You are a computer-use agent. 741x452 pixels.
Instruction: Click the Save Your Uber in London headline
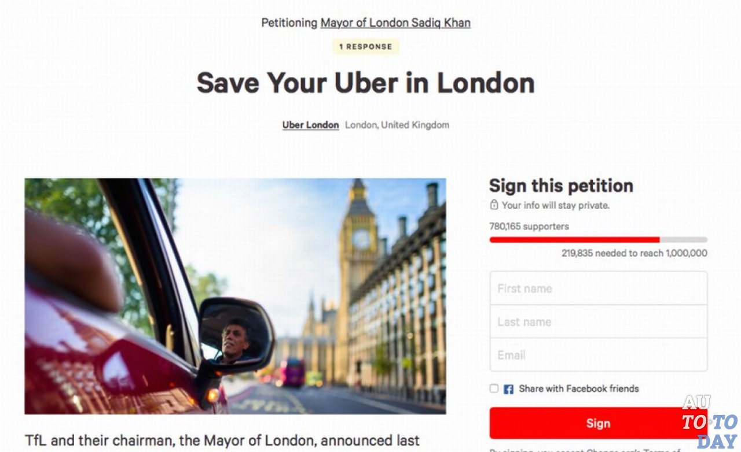pos(366,83)
